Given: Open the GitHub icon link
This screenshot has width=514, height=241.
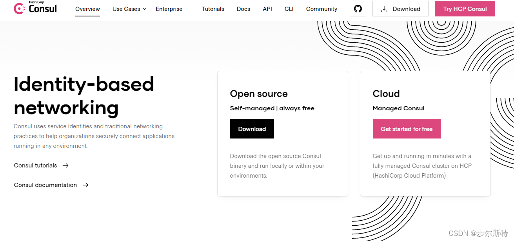Looking at the screenshot, I should tap(358, 9).
